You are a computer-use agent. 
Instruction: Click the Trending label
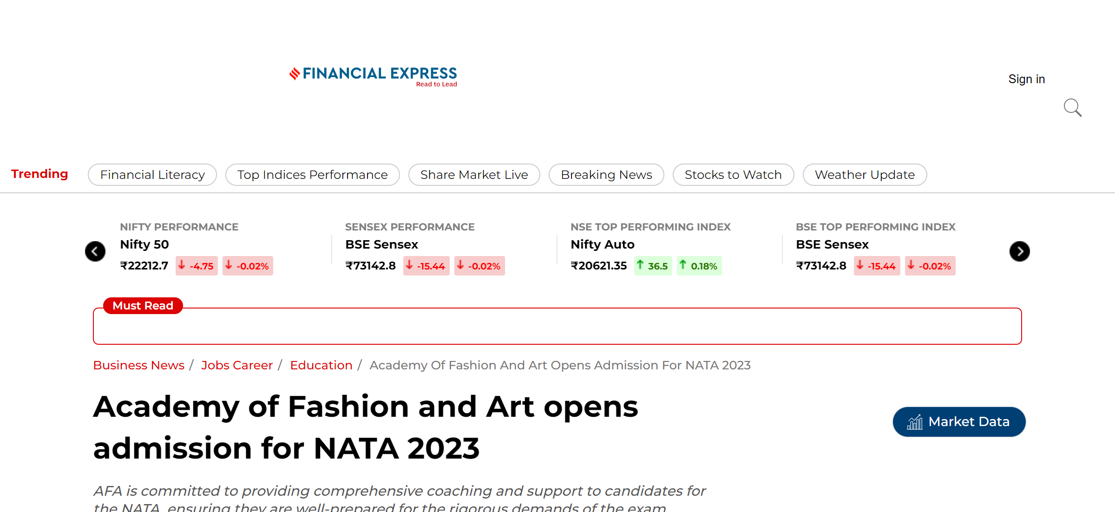[x=39, y=174]
